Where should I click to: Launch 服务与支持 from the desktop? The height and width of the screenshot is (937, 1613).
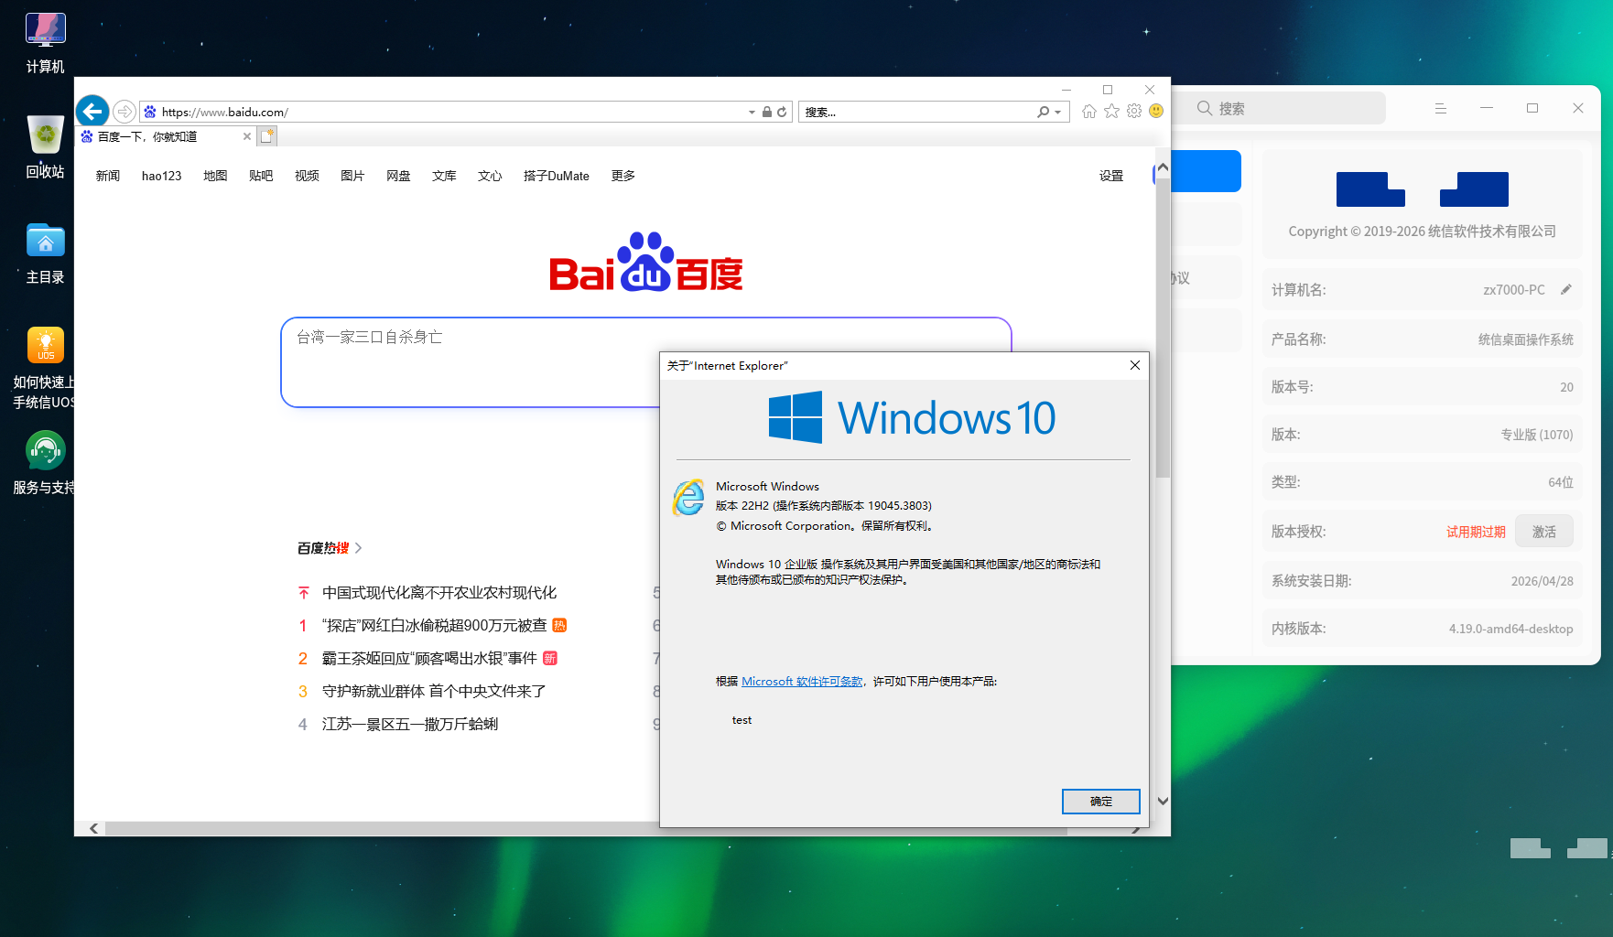tap(45, 450)
